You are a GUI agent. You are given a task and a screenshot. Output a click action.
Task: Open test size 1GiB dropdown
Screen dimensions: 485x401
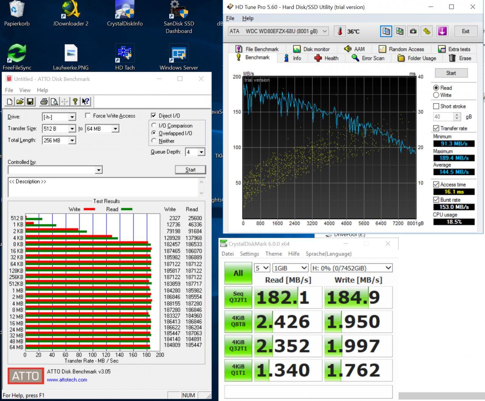pos(290,268)
